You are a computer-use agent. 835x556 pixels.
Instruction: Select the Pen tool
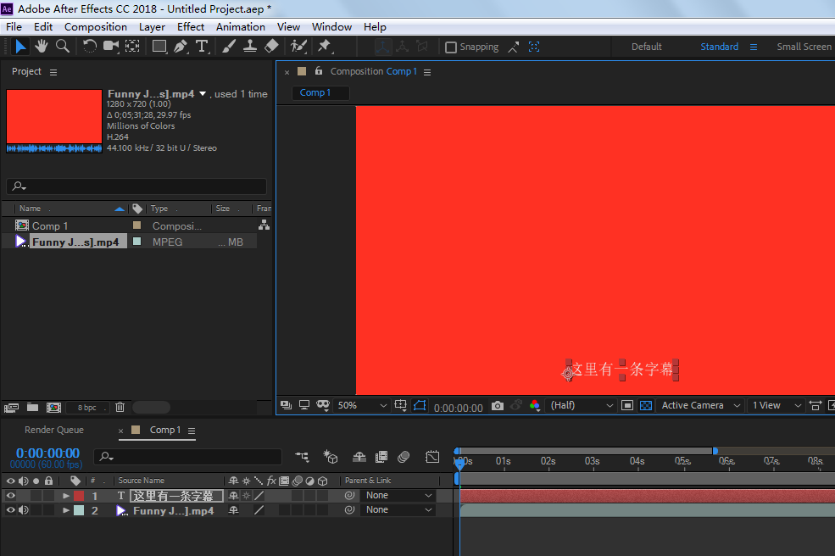(181, 47)
